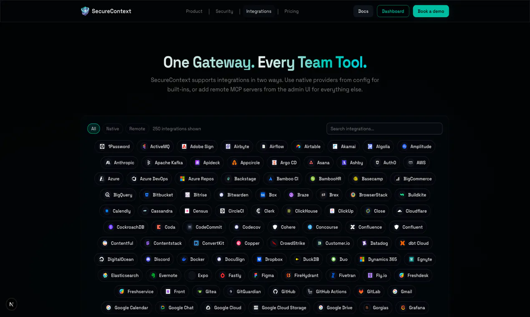This screenshot has width=530, height=317.
Task: Click the Elasticsearch label
Action: (x=125, y=276)
